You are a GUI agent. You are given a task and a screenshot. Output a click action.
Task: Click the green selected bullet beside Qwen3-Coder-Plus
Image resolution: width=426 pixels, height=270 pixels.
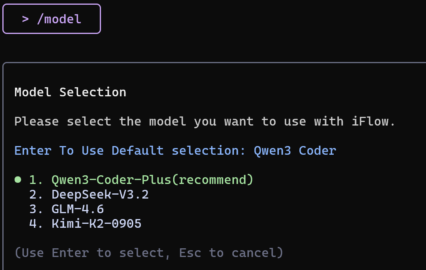(x=18, y=180)
